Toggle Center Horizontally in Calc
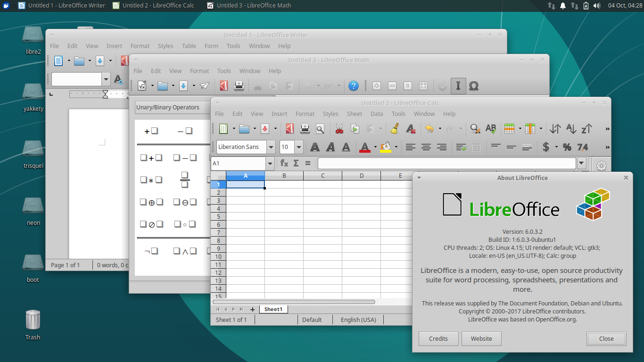Screen dimensions: 644x362 click(426, 147)
